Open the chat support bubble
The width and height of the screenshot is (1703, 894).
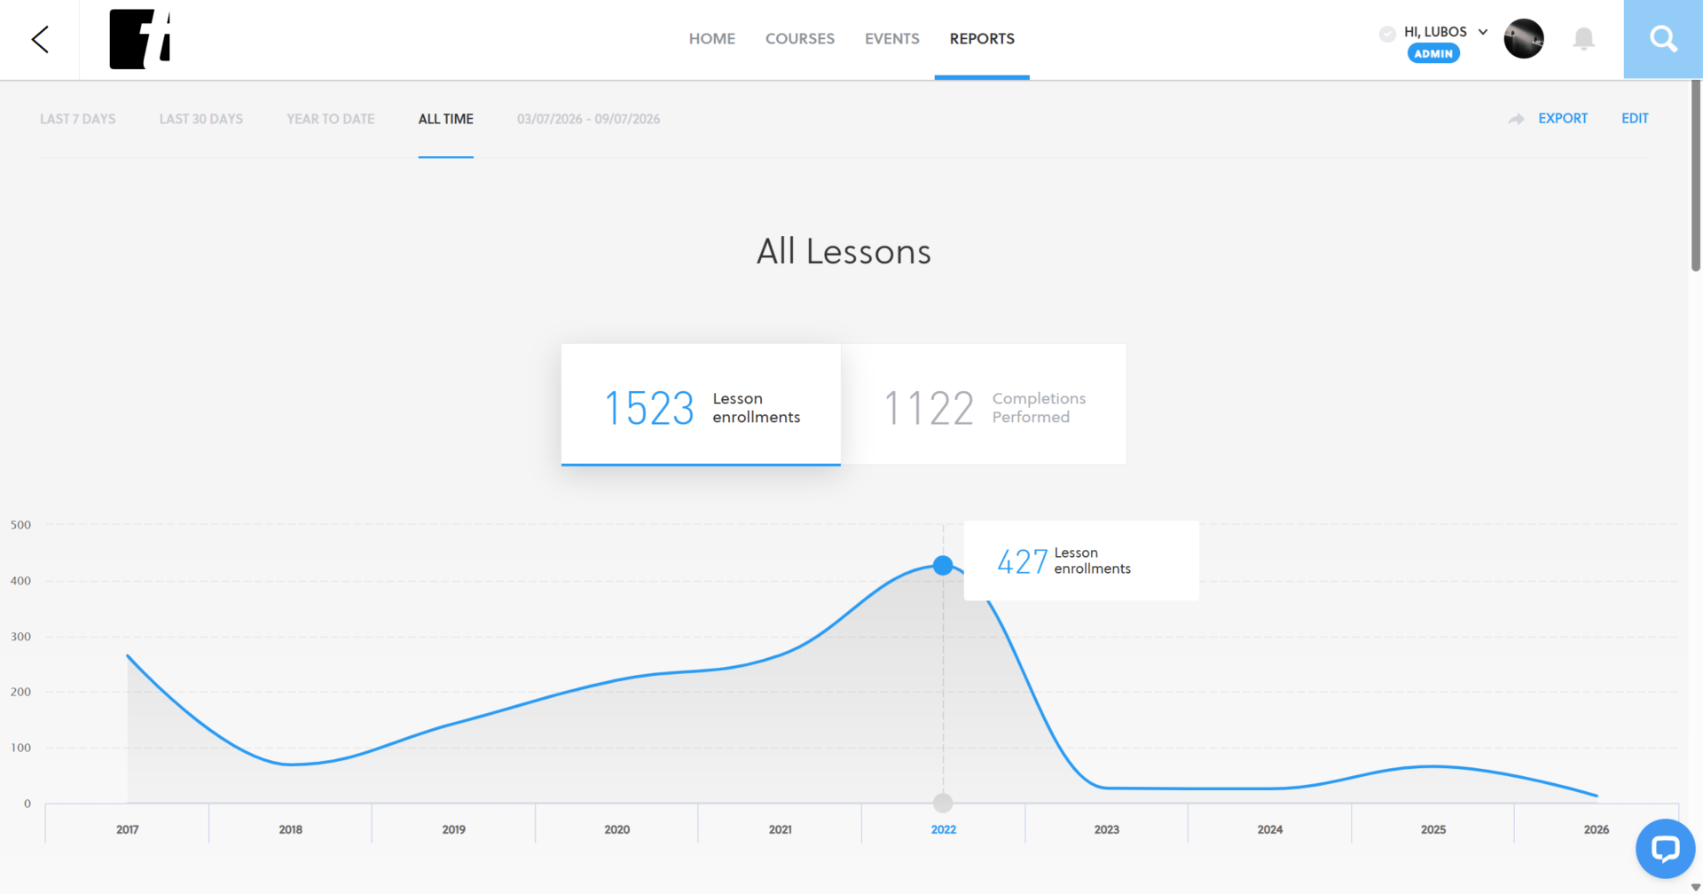tap(1665, 849)
